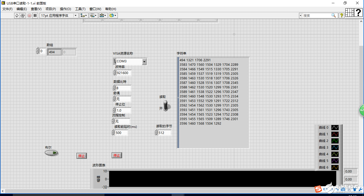This screenshot has width=364, height=196.
Task: Click the 字符串 indicator text area
Action: point(214,103)
